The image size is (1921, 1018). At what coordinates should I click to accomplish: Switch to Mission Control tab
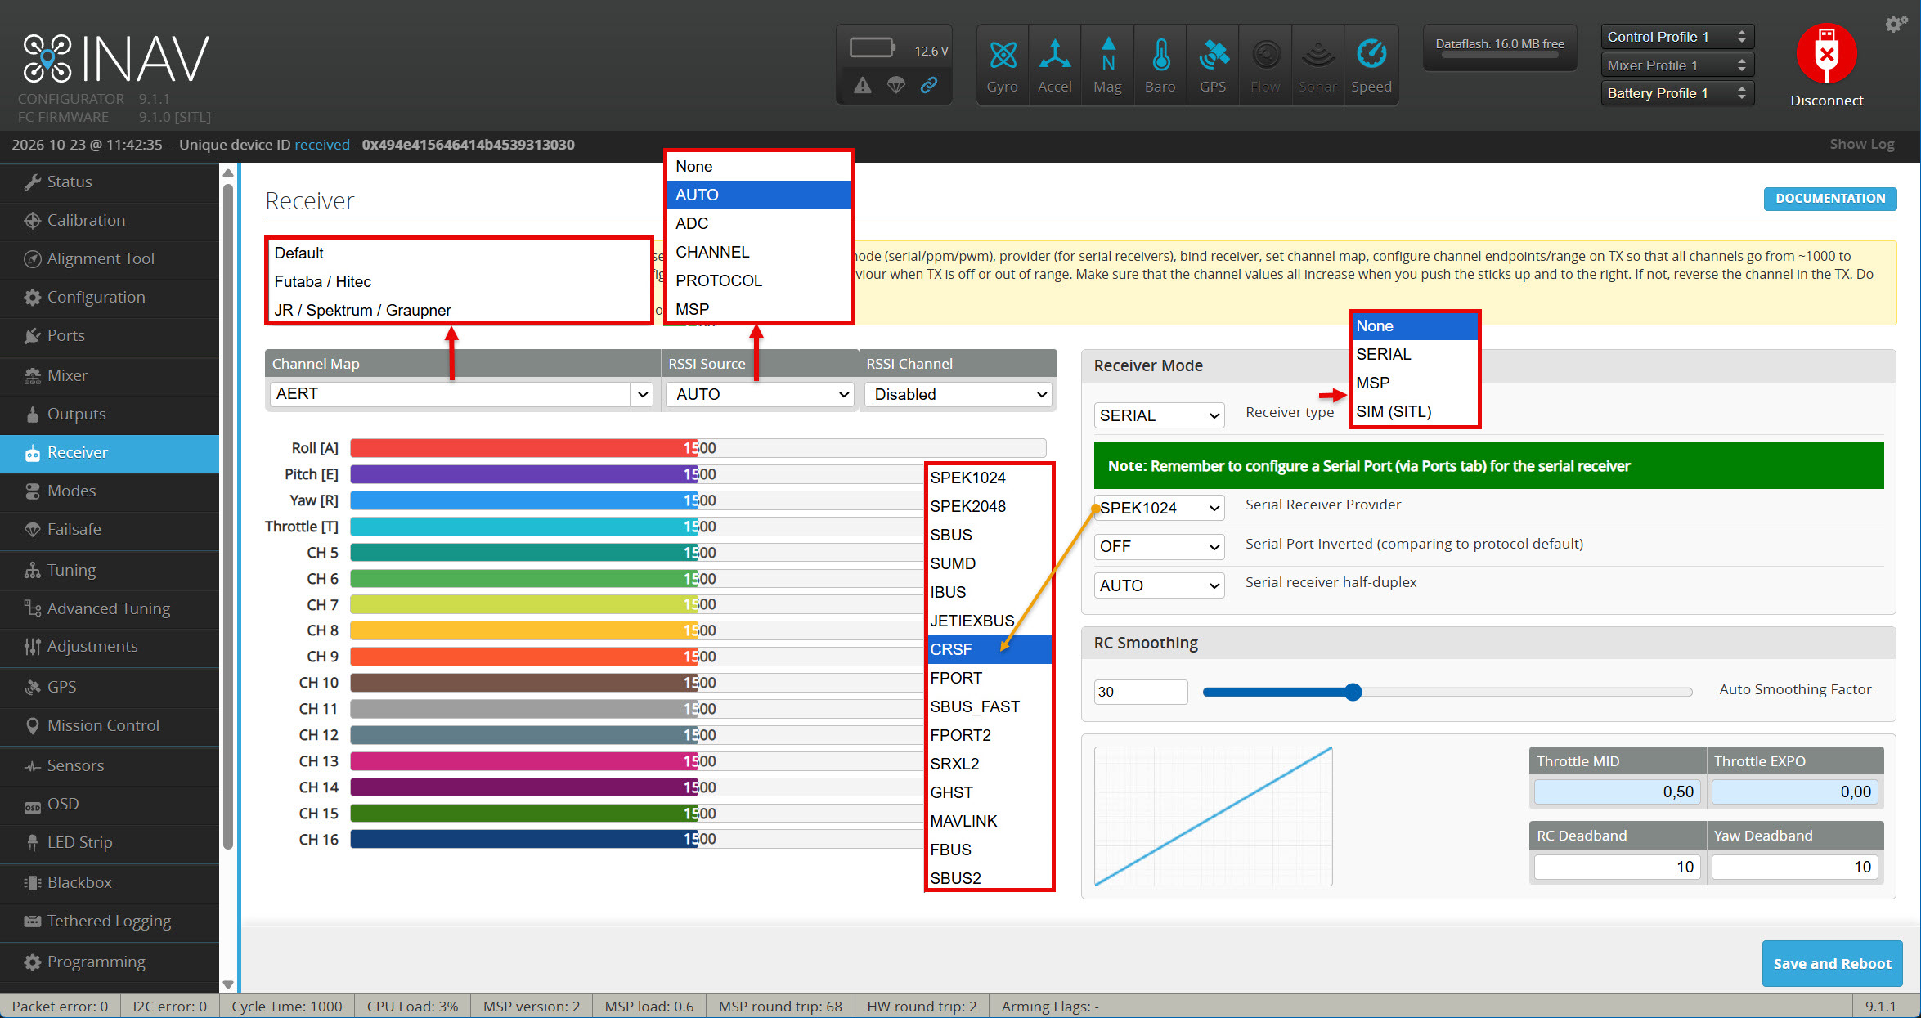coord(110,725)
